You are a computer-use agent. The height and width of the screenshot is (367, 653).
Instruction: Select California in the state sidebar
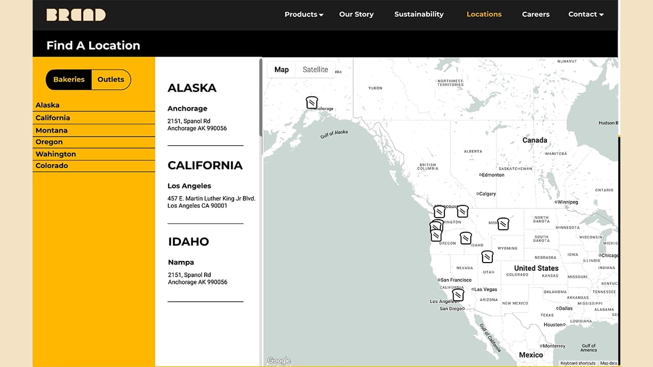54,118
